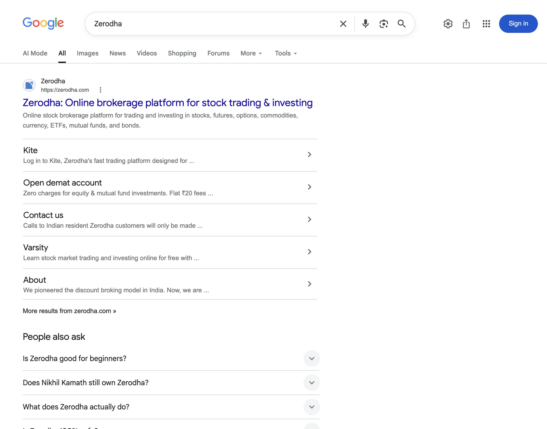
Task: Expand 'Is Zerodha good for beginners?' arrow
Action: point(311,358)
